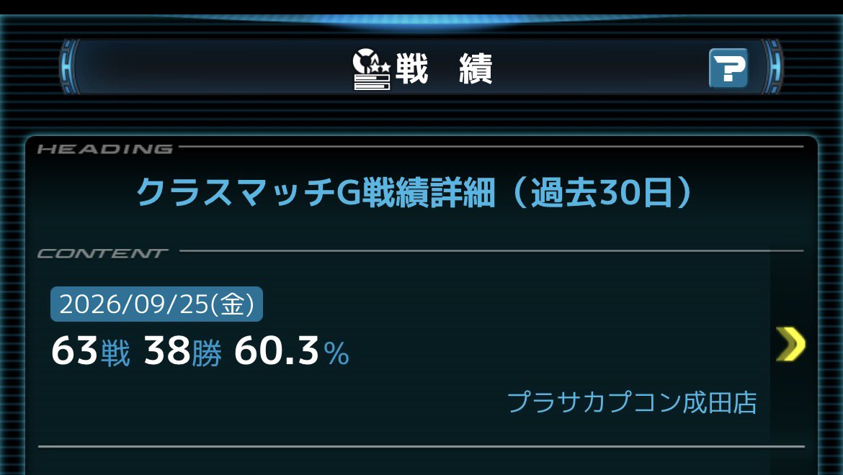Image resolution: width=843 pixels, height=475 pixels.
Task: Select the 38勝 win count text
Action: pyautogui.click(x=183, y=351)
